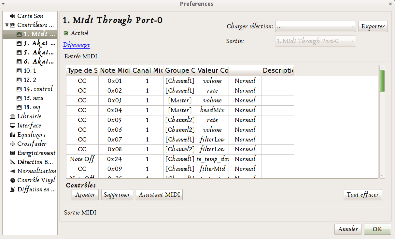Click the library icon beside Librairie
This screenshot has height=239, width=395.
point(13,116)
